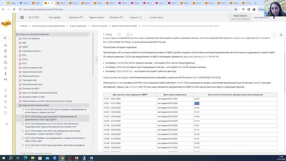Open Word from the taskbar
Viewport: 286px width, 161px height.
(91, 158)
